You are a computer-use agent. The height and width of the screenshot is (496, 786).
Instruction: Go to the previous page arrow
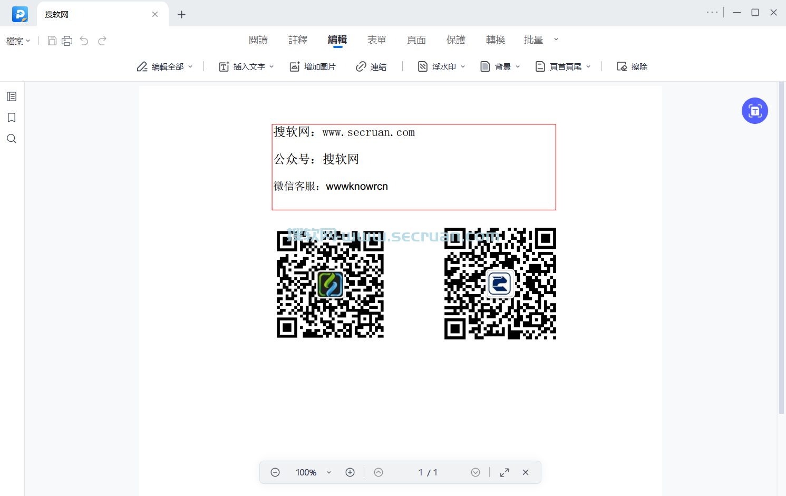379,472
